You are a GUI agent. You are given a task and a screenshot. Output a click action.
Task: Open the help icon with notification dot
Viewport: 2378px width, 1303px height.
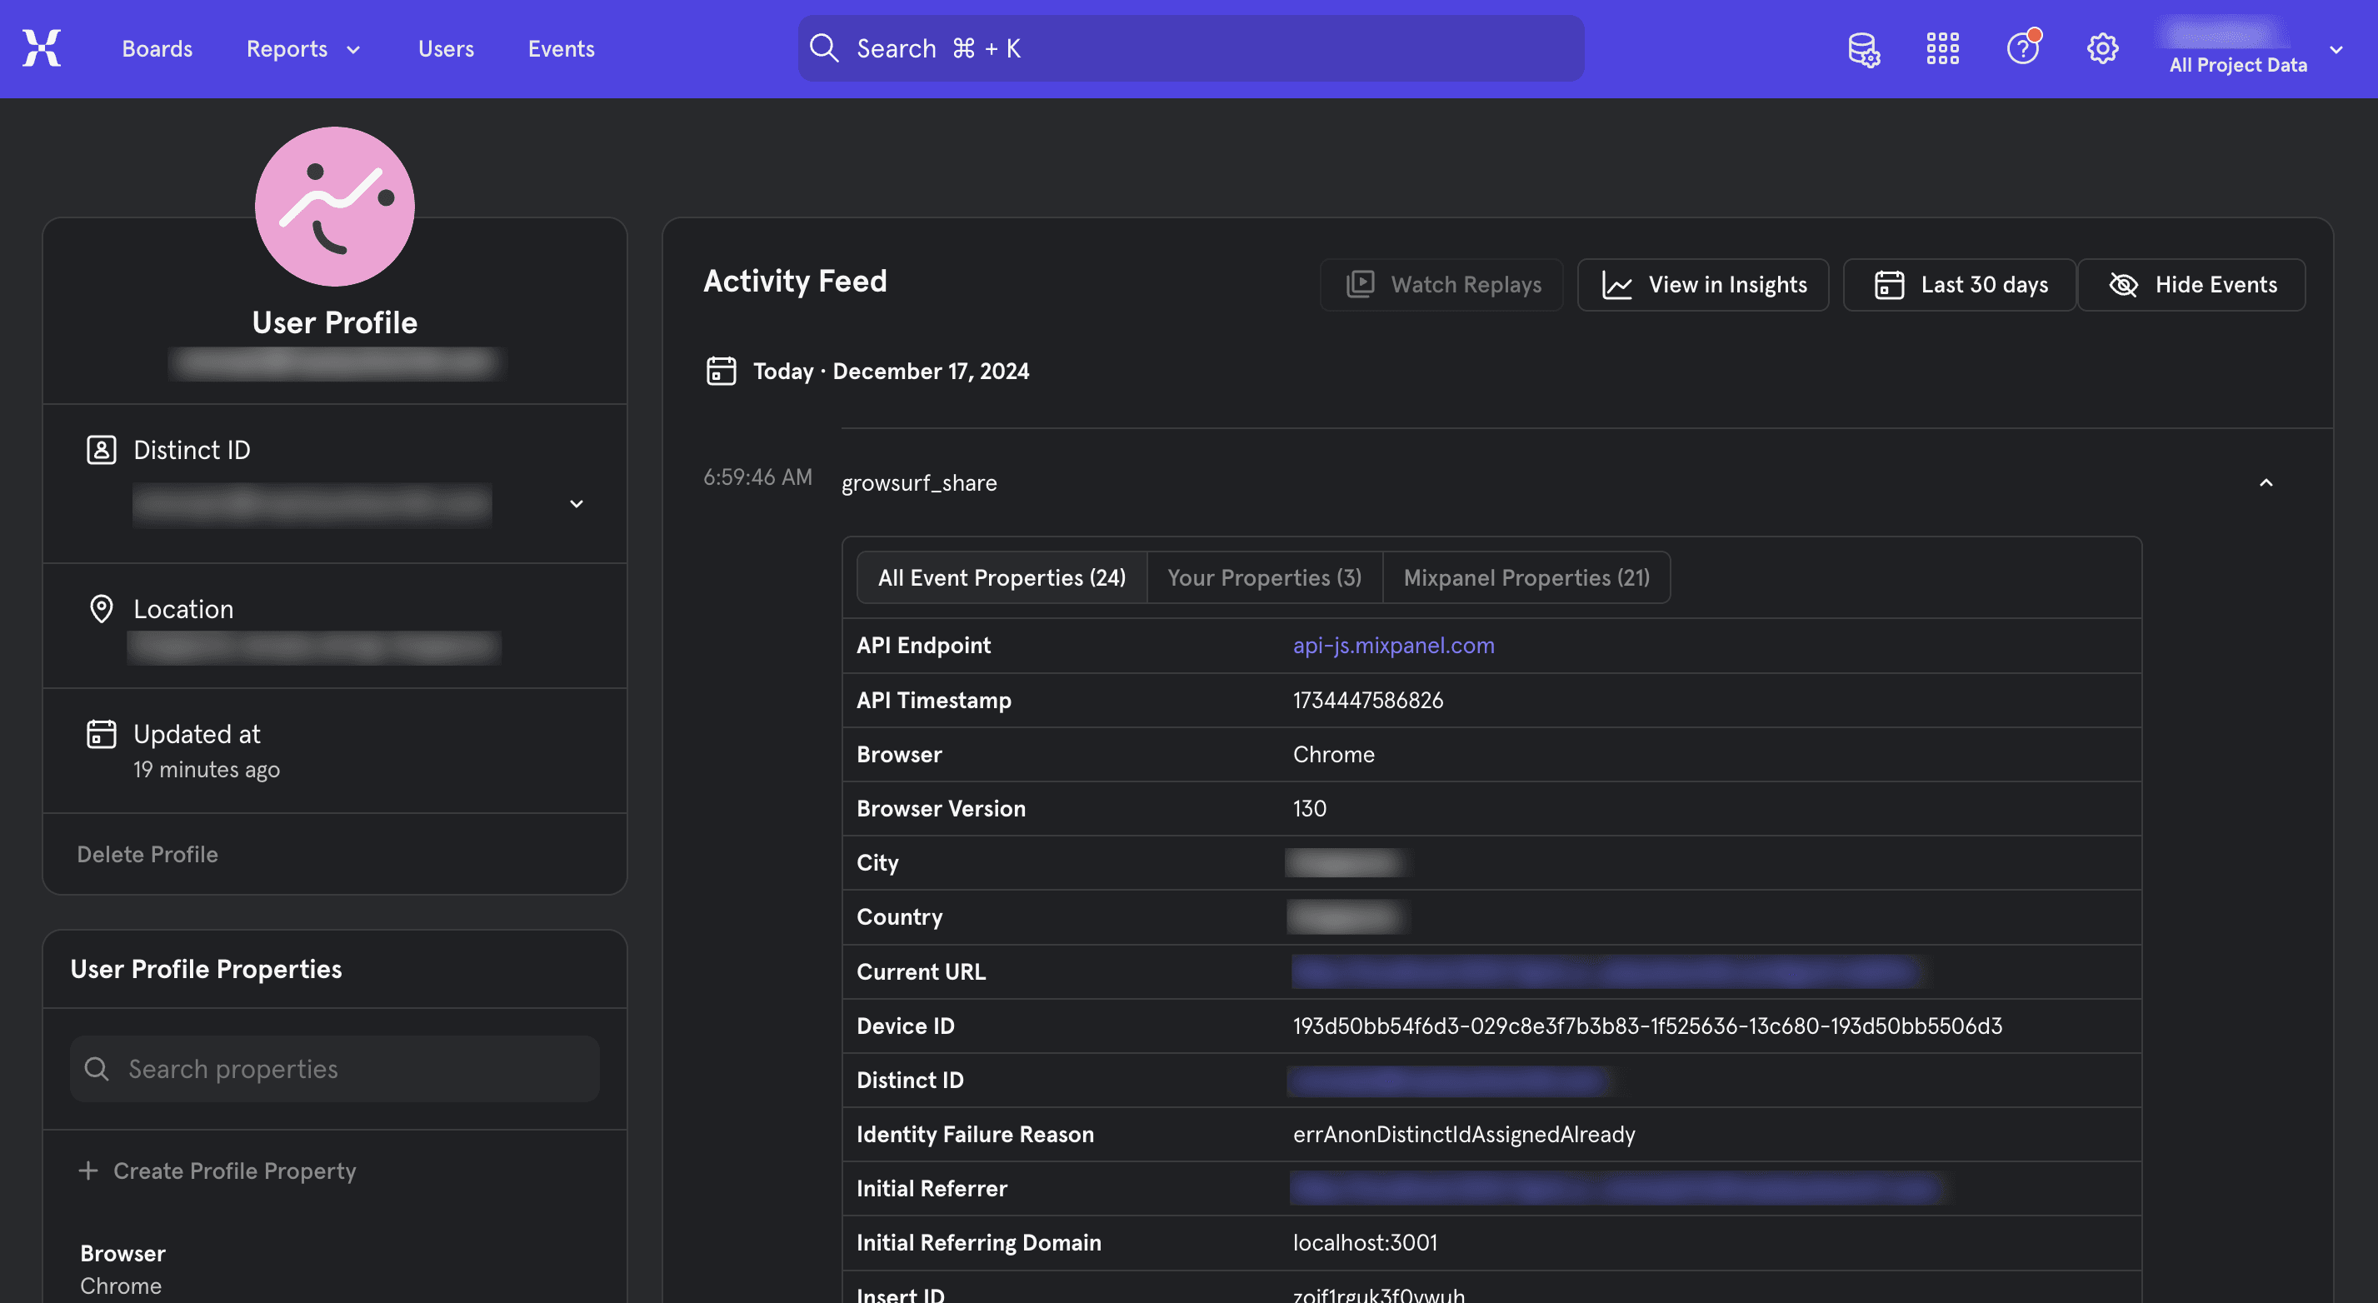(x=2021, y=48)
